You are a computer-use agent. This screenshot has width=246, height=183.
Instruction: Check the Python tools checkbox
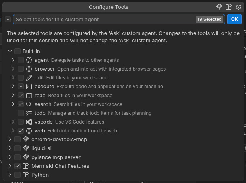tap(17, 175)
